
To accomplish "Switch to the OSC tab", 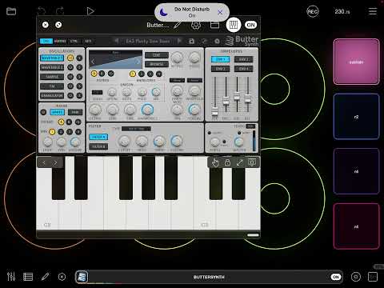I will tap(46, 41).
